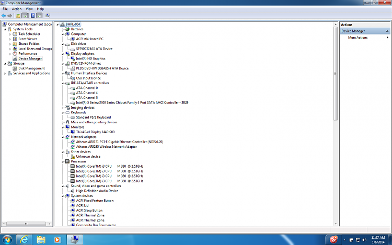Select PLDS DVD-RW DS8A8SH ATA Device
The height and width of the screenshot is (245, 392).
[102, 68]
